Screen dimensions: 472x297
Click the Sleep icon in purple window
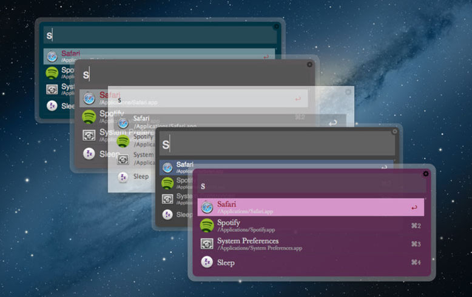coord(207,262)
